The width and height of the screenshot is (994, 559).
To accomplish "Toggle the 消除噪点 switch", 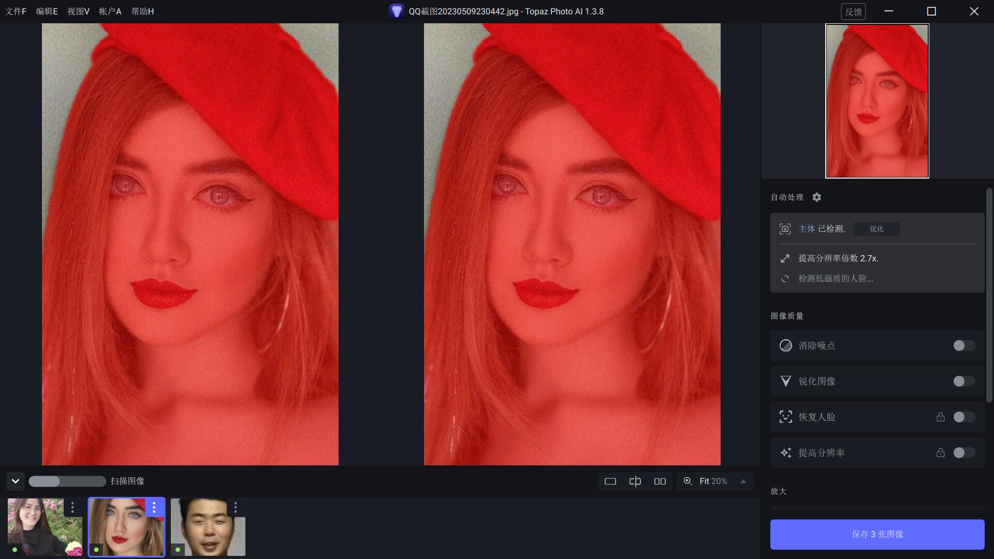I will pyautogui.click(x=964, y=346).
